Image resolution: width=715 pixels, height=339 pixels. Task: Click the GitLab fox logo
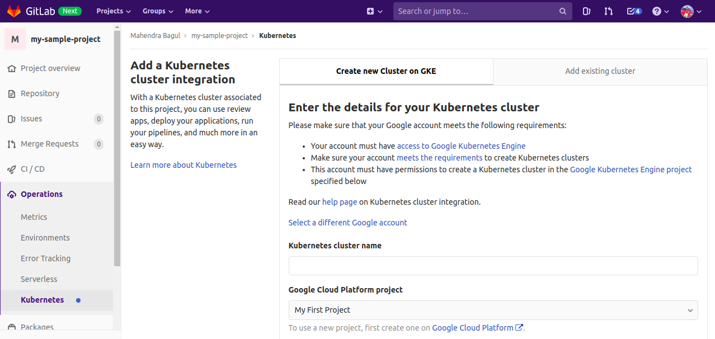(x=14, y=11)
